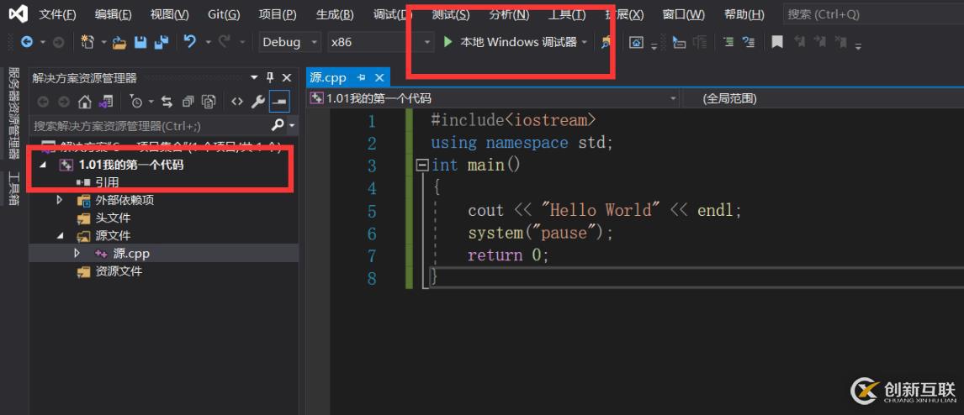Viewport: 964px width, 415px height.
Task: Open the 视图(V) menu
Action: pos(170,15)
